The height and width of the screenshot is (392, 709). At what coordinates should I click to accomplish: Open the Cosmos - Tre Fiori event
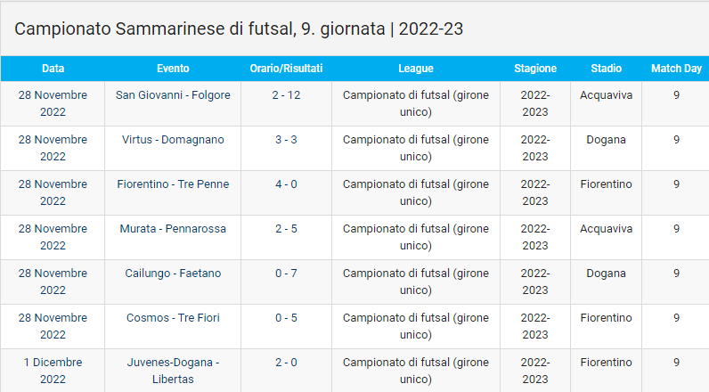pos(173,318)
